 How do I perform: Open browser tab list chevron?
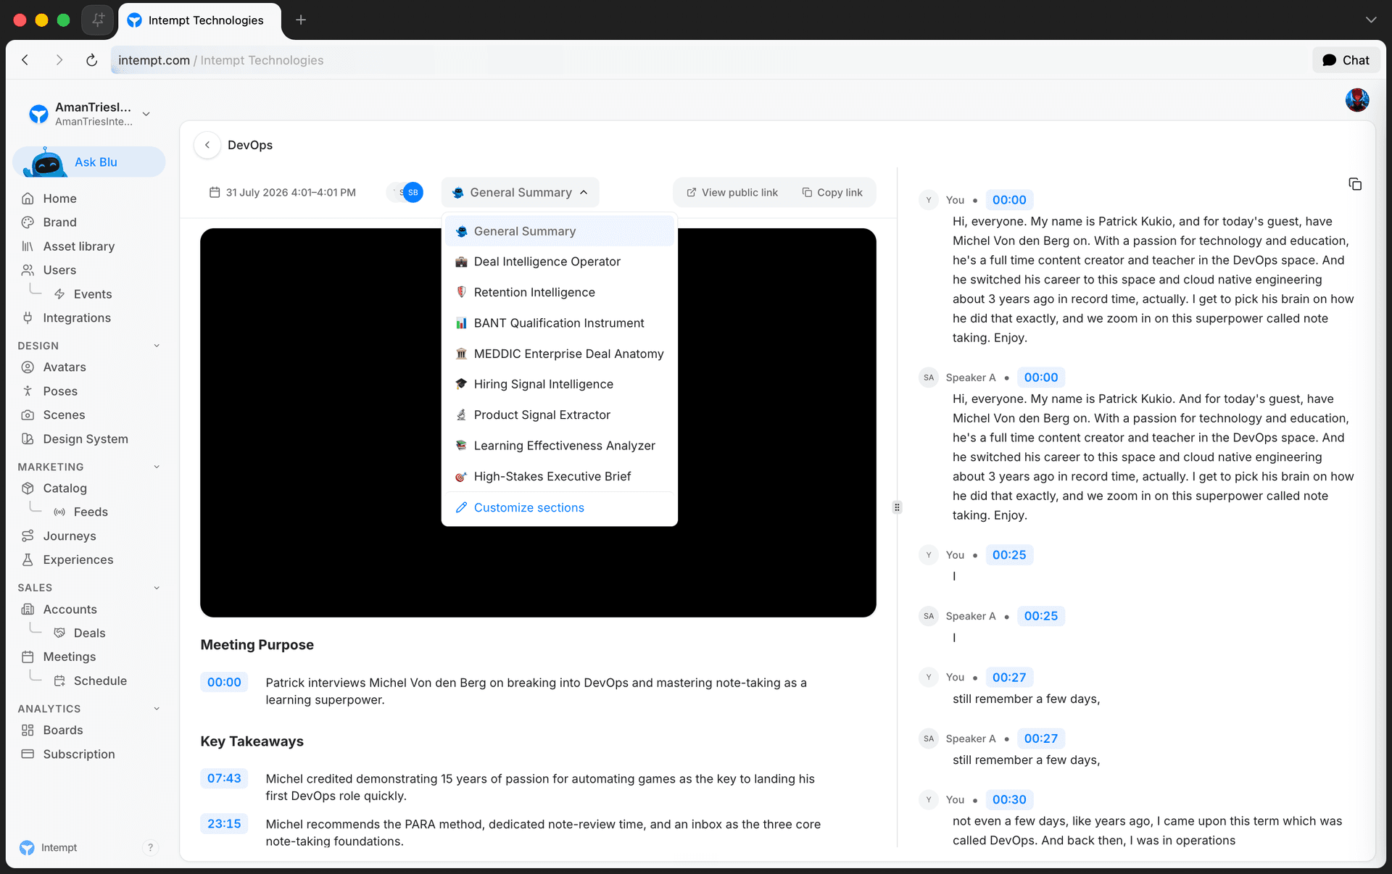pos(1370,20)
